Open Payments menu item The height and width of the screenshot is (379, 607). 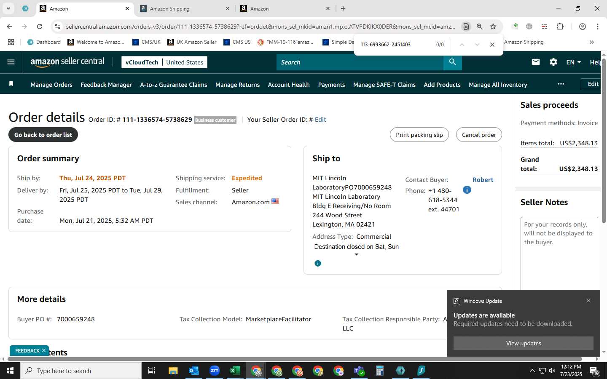[331, 85]
